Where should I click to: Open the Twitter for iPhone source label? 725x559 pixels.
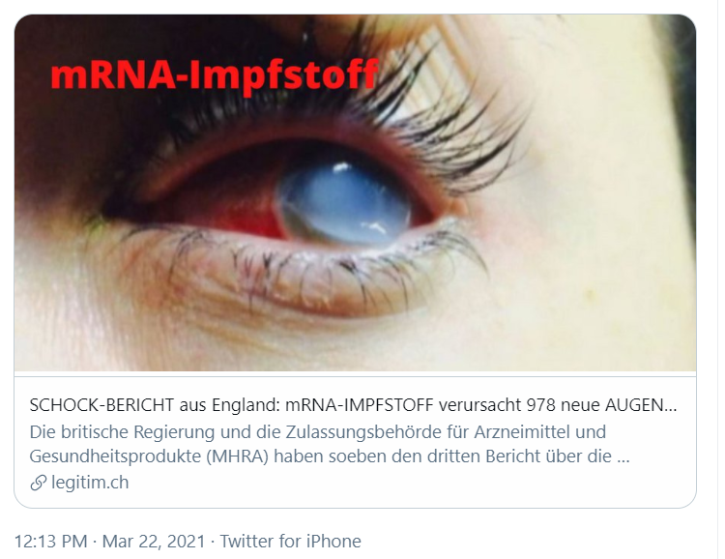pyautogui.click(x=290, y=541)
